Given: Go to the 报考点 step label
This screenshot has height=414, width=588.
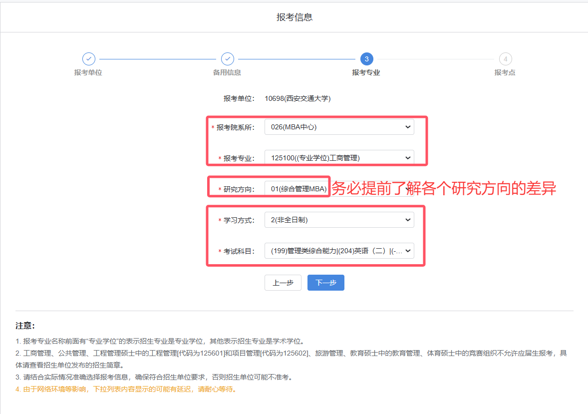Looking at the screenshot, I should (x=505, y=72).
